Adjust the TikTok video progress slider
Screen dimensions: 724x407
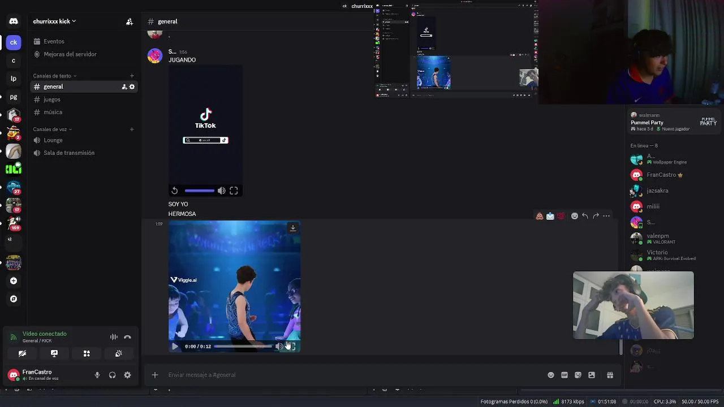click(200, 191)
